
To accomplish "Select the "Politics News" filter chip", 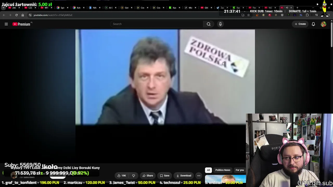I will pyautogui.click(x=223, y=170).
